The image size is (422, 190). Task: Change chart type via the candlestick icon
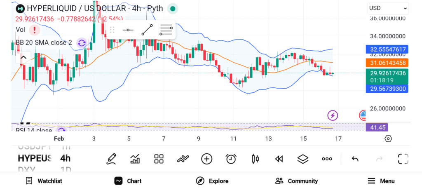pos(255,159)
